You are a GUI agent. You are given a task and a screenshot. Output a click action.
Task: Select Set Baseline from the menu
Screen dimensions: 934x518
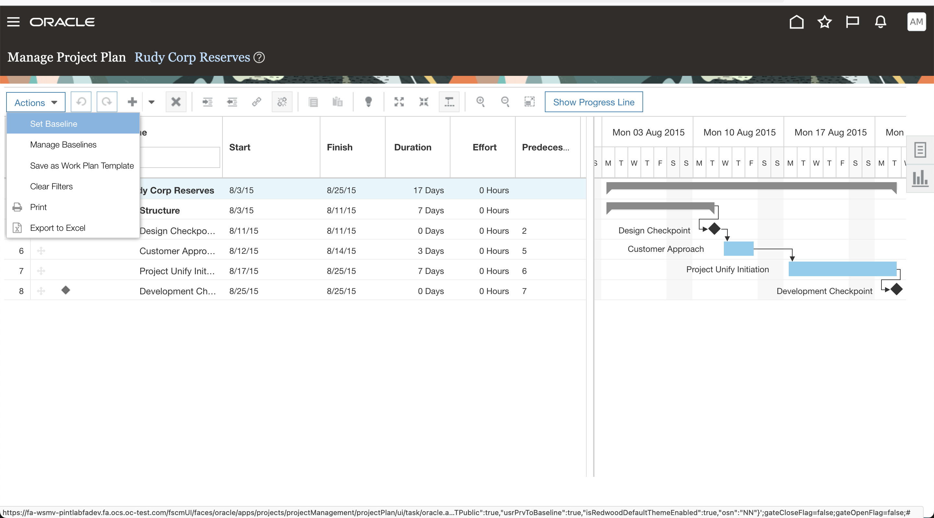54,124
